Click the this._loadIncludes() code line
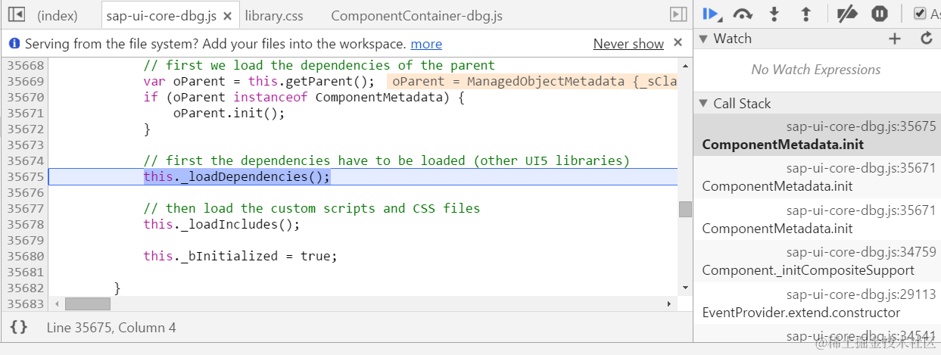The image size is (941, 355). click(x=222, y=224)
